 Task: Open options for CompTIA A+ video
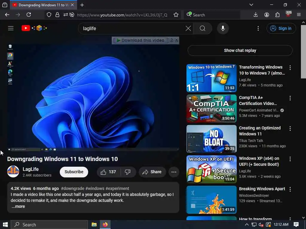click(x=290, y=98)
